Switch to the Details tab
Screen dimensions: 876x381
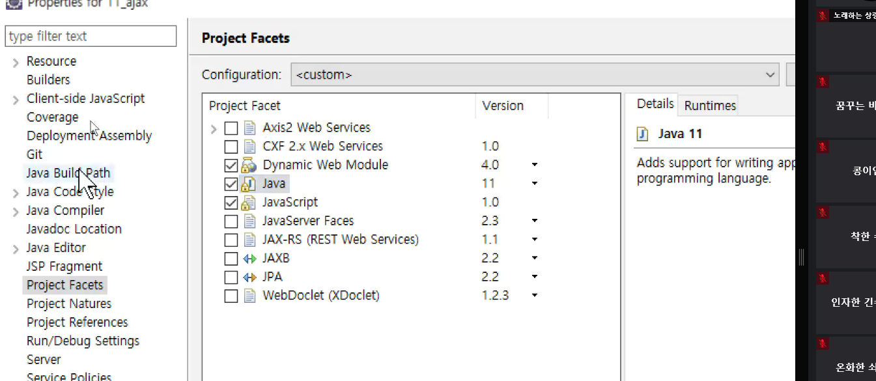click(655, 104)
